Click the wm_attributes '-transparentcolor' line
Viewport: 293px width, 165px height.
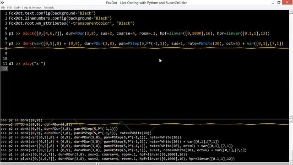pos(71,23)
